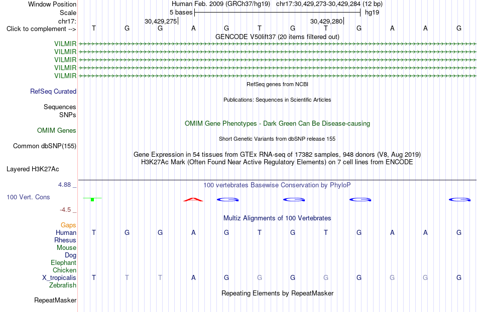Click the Layered H3K27Ac track label
The image size is (477, 312).
33,169
